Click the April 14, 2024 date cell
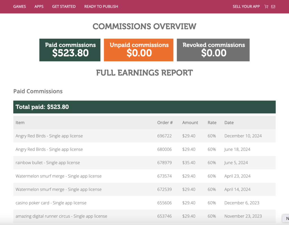The width and height of the screenshot is (289, 225). coord(237,190)
